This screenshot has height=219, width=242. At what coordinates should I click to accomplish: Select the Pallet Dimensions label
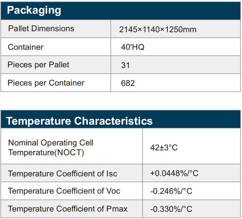[x=41, y=29]
